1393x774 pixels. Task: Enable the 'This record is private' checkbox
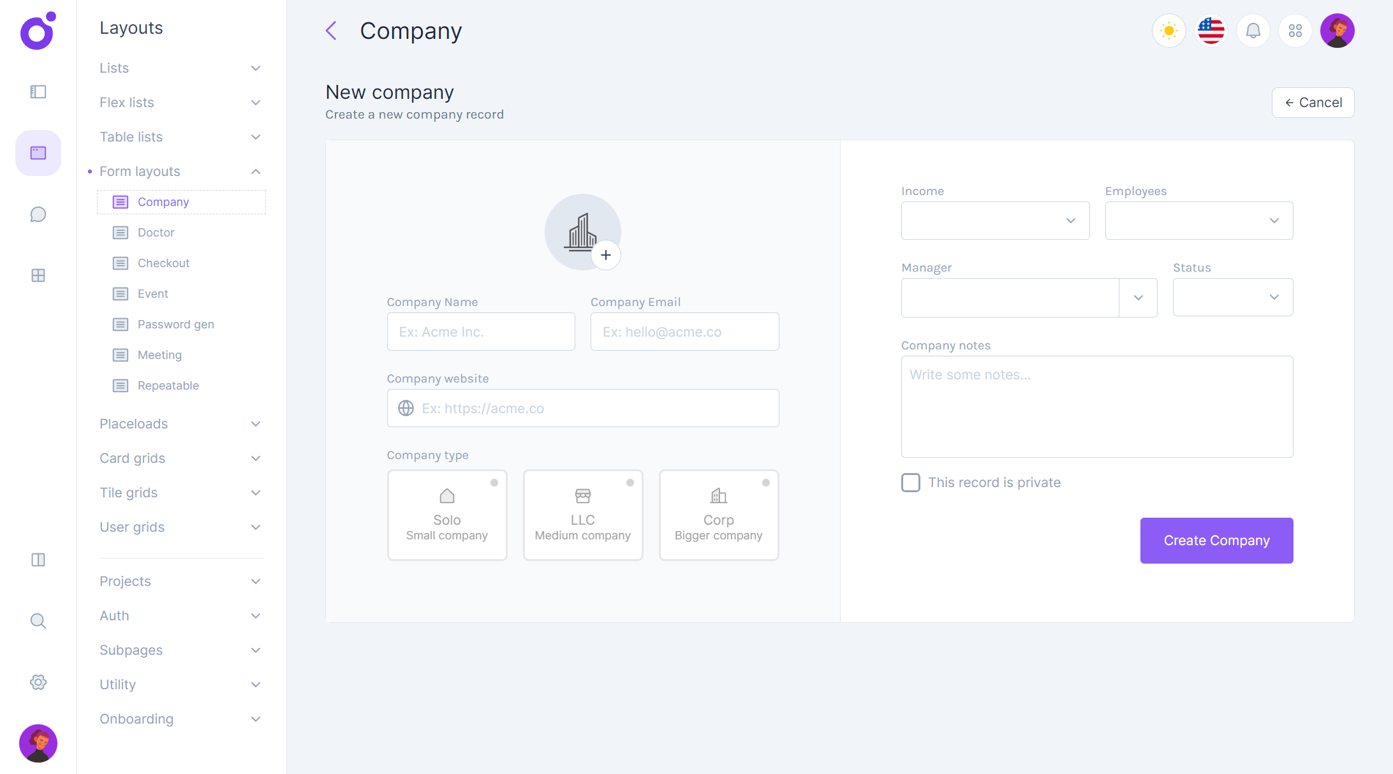pyautogui.click(x=910, y=483)
